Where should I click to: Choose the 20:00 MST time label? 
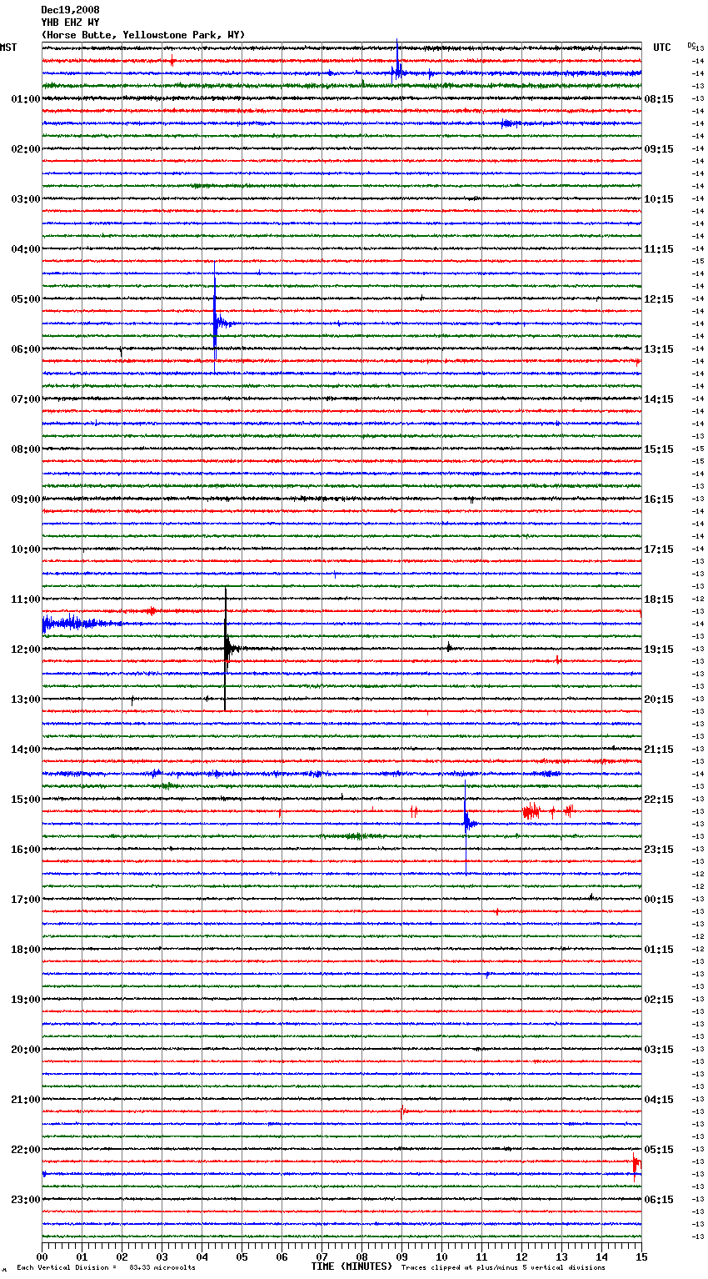pos(26,1050)
